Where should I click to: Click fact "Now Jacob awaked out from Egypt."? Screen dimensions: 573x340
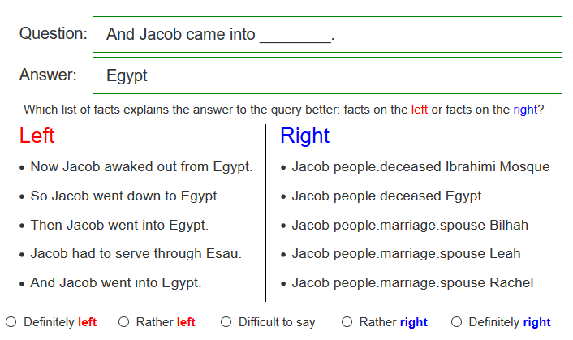click(141, 167)
